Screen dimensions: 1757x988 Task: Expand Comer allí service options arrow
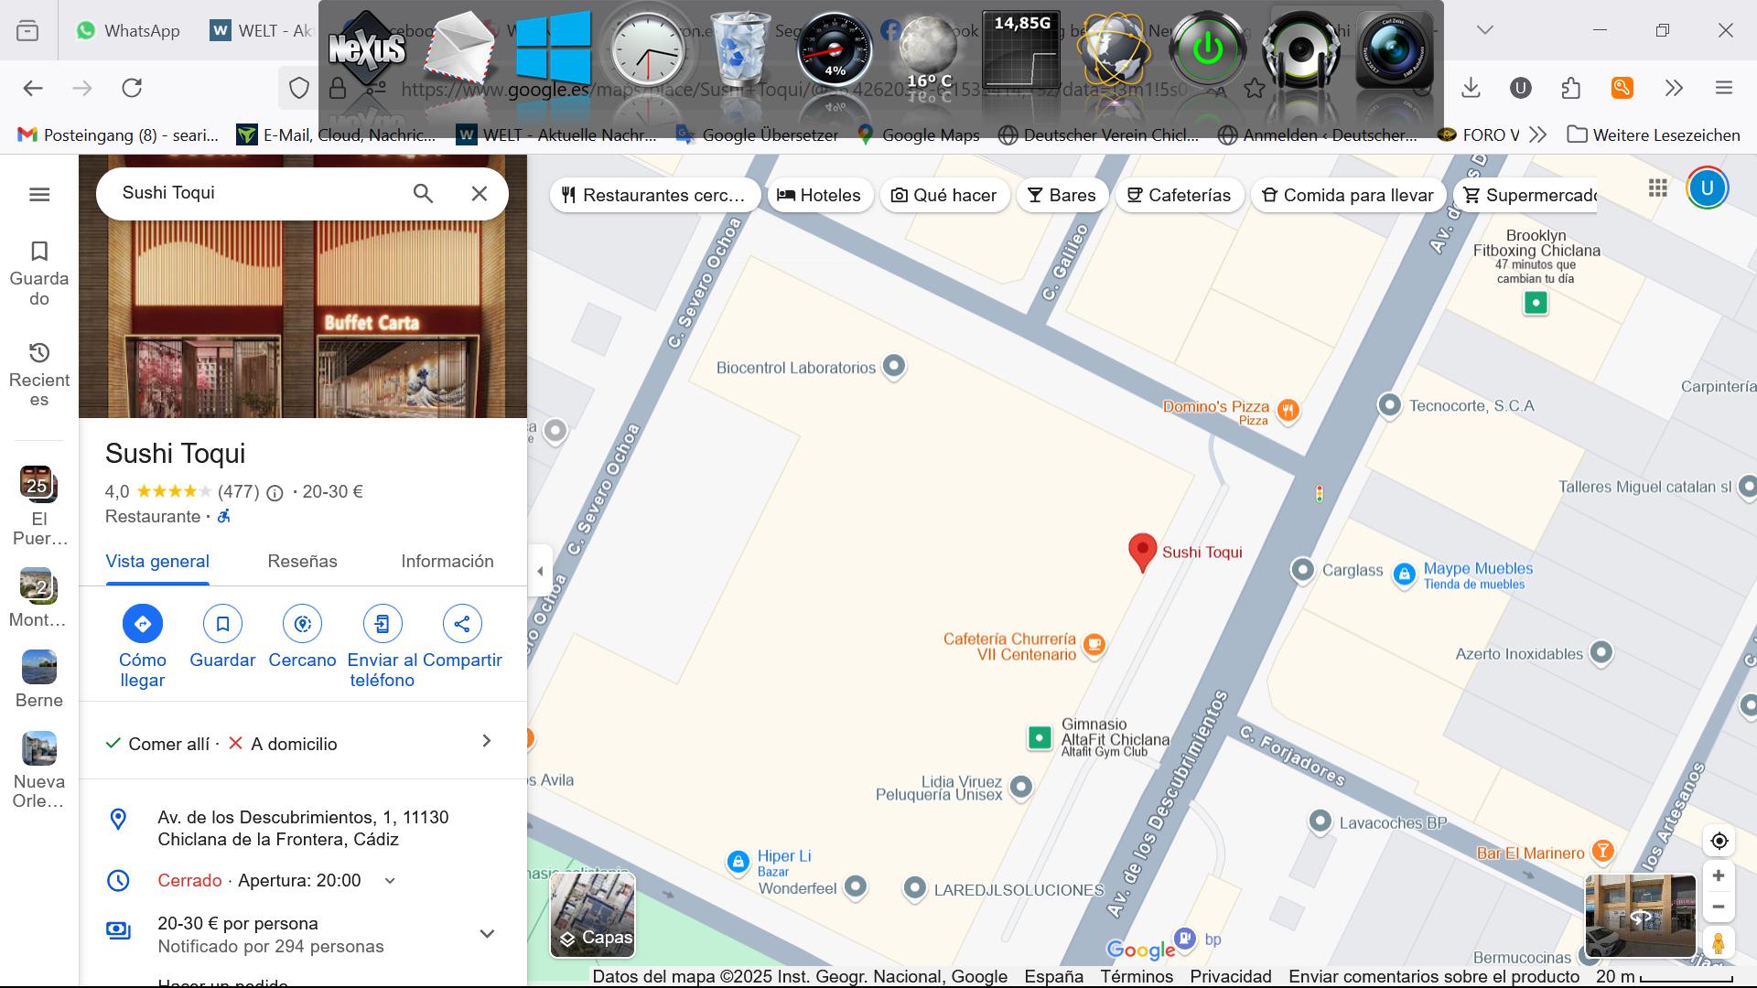coord(487,742)
